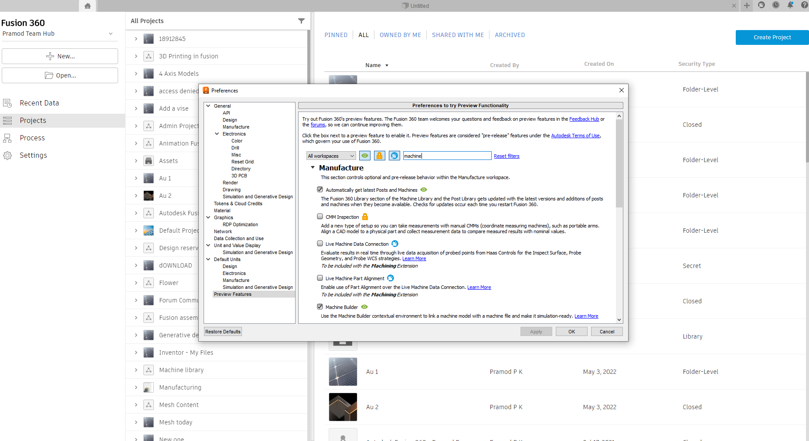Click the preview features search field

(447, 156)
